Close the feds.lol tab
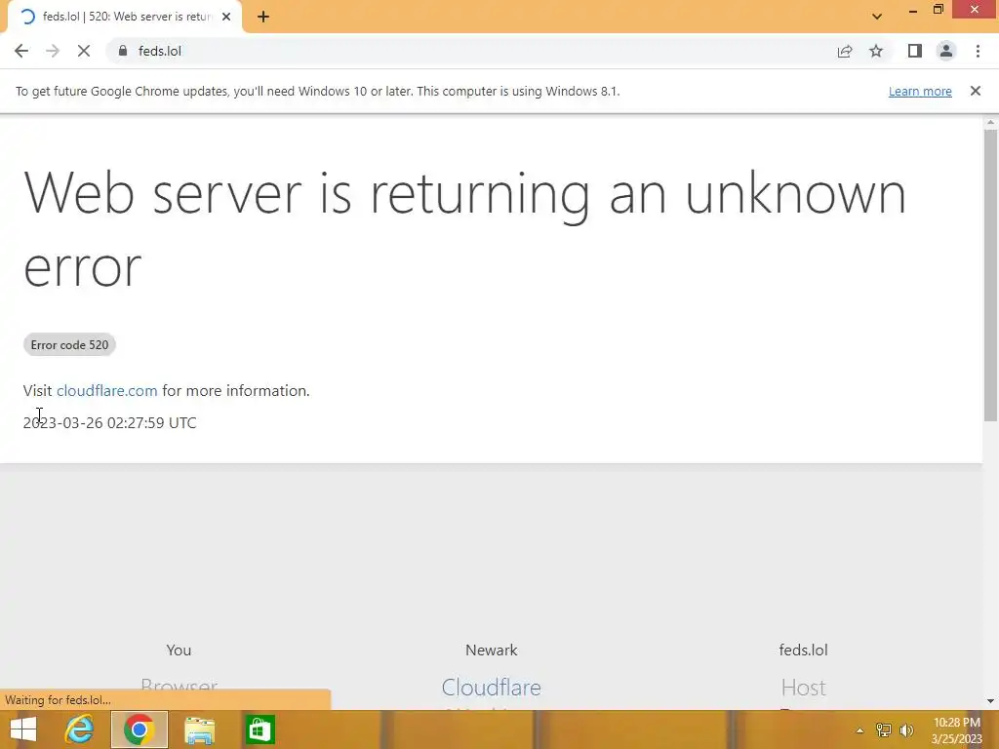This screenshot has width=999, height=749. [x=226, y=17]
